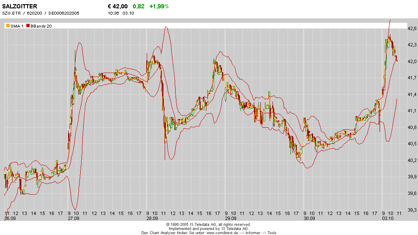418x235 pixels.
Task: Click the 26.09 date marker
Action: (10, 218)
